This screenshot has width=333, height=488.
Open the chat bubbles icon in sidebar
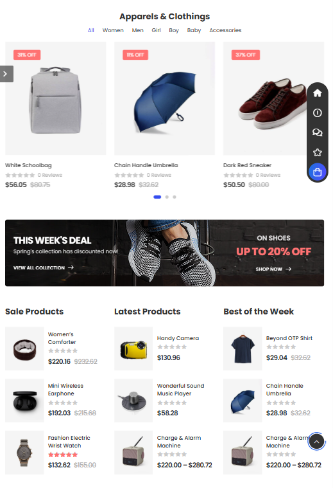coord(317,132)
